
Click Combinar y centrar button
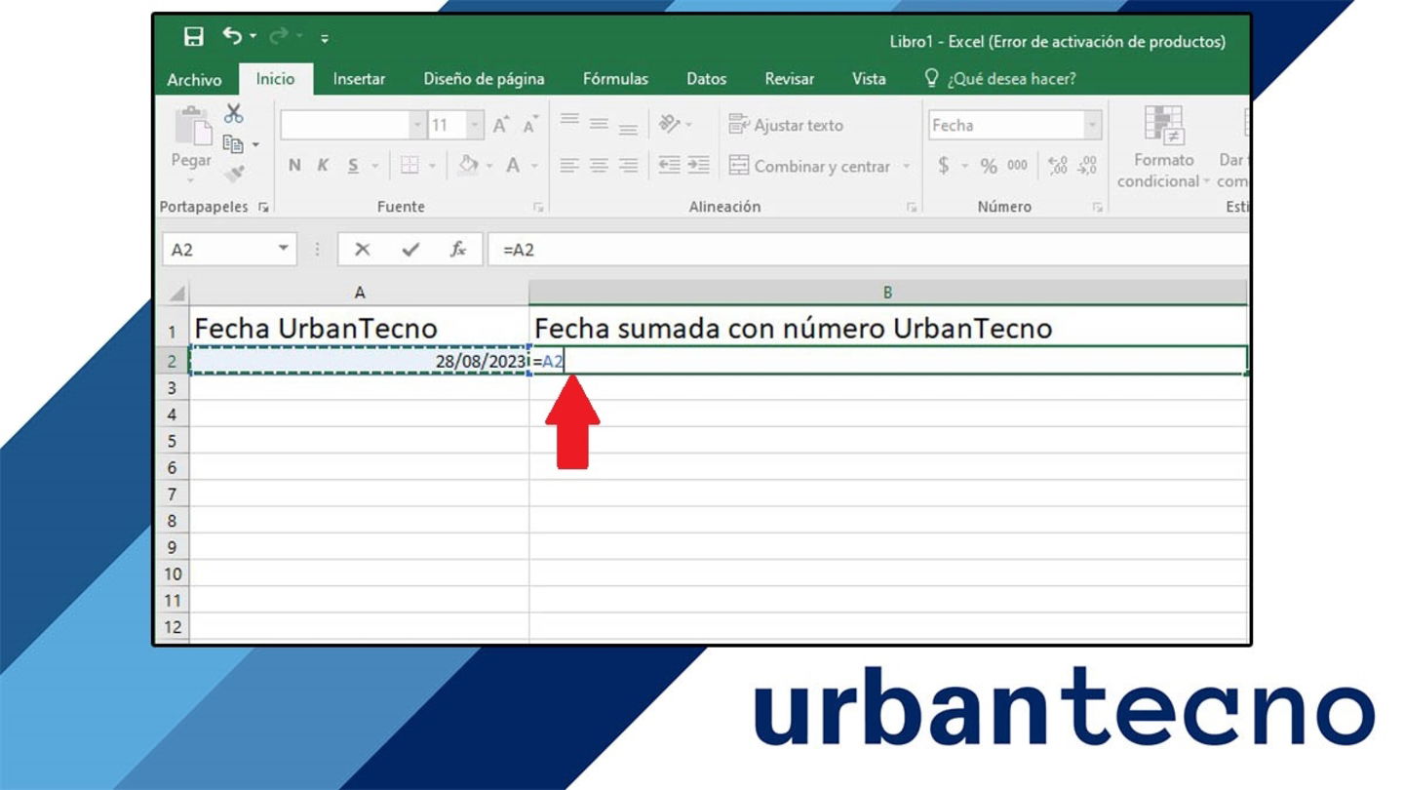pyautogui.click(x=809, y=166)
